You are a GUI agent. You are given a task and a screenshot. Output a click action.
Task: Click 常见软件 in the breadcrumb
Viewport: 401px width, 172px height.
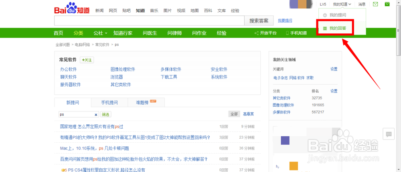click(102, 45)
